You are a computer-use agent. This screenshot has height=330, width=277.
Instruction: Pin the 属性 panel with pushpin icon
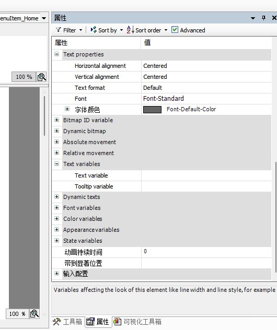263,18
